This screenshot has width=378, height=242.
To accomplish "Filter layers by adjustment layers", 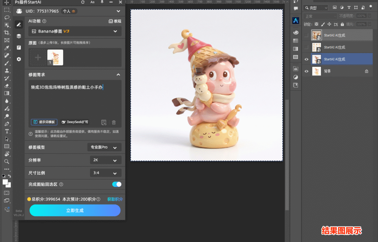I will [342, 7].
